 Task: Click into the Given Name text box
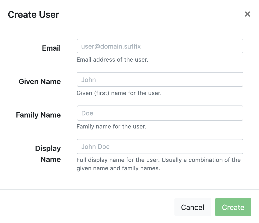[160, 79]
